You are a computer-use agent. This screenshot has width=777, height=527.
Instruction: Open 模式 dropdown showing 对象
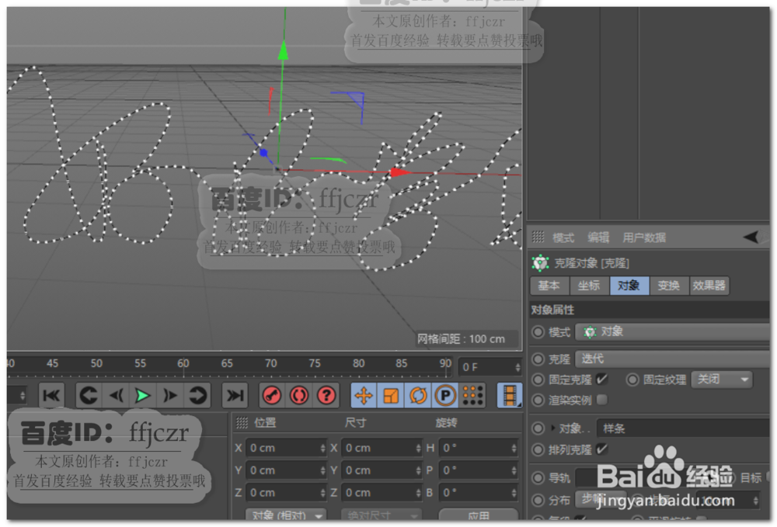(x=672, y=332)
